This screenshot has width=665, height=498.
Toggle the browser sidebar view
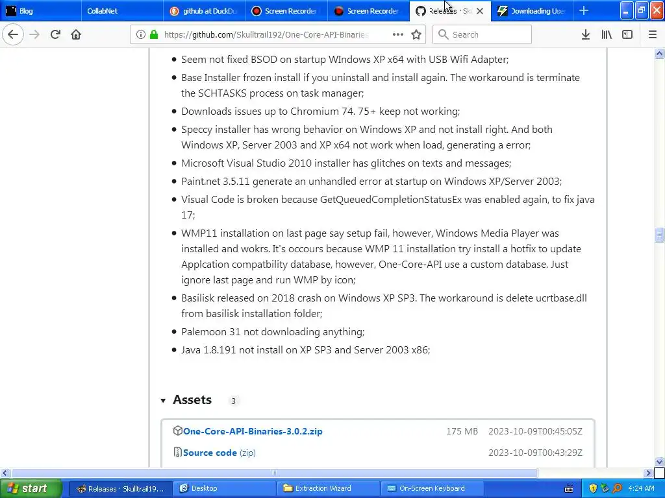click(x=627, y=34)
